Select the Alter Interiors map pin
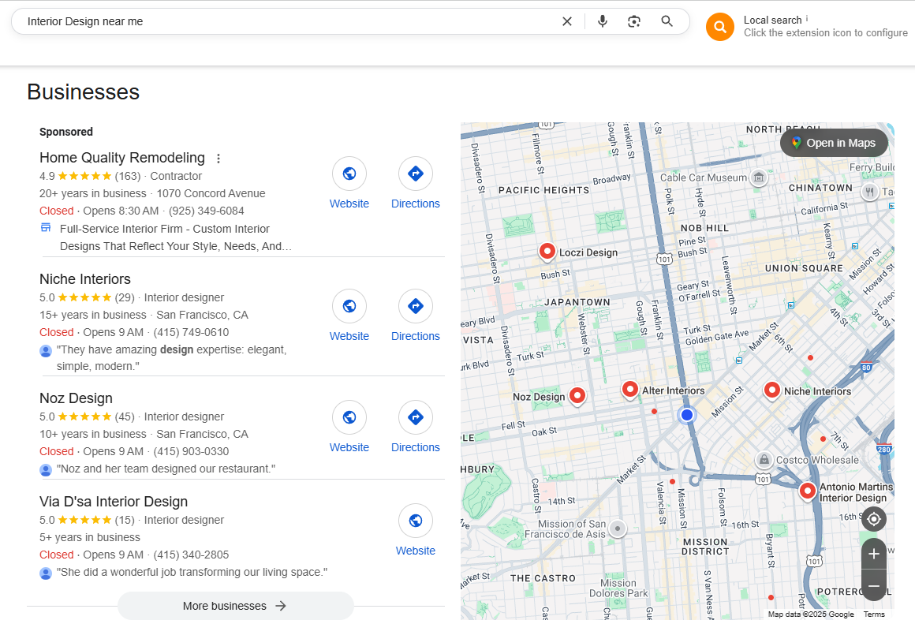 pyautogui.click(x=629, y=389)
